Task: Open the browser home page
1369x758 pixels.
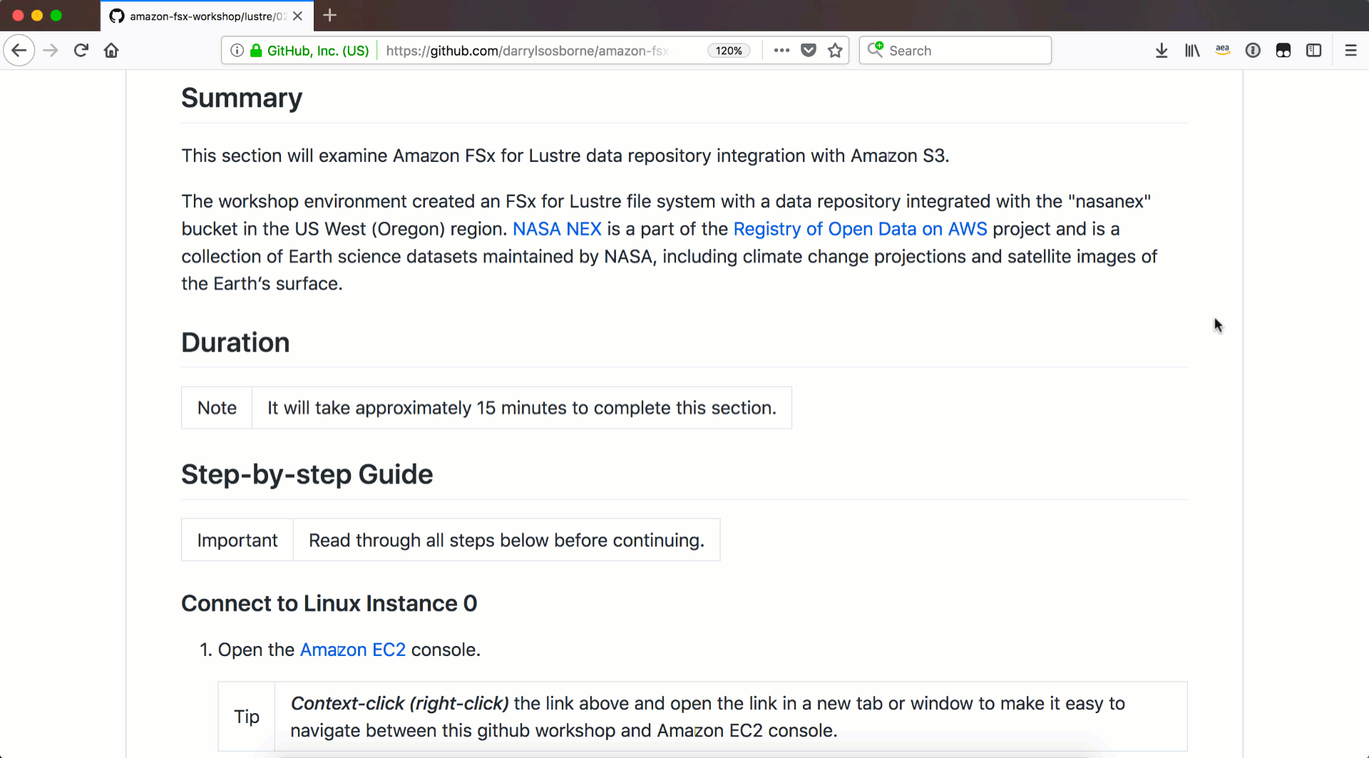Action: (x=111, y=51)
